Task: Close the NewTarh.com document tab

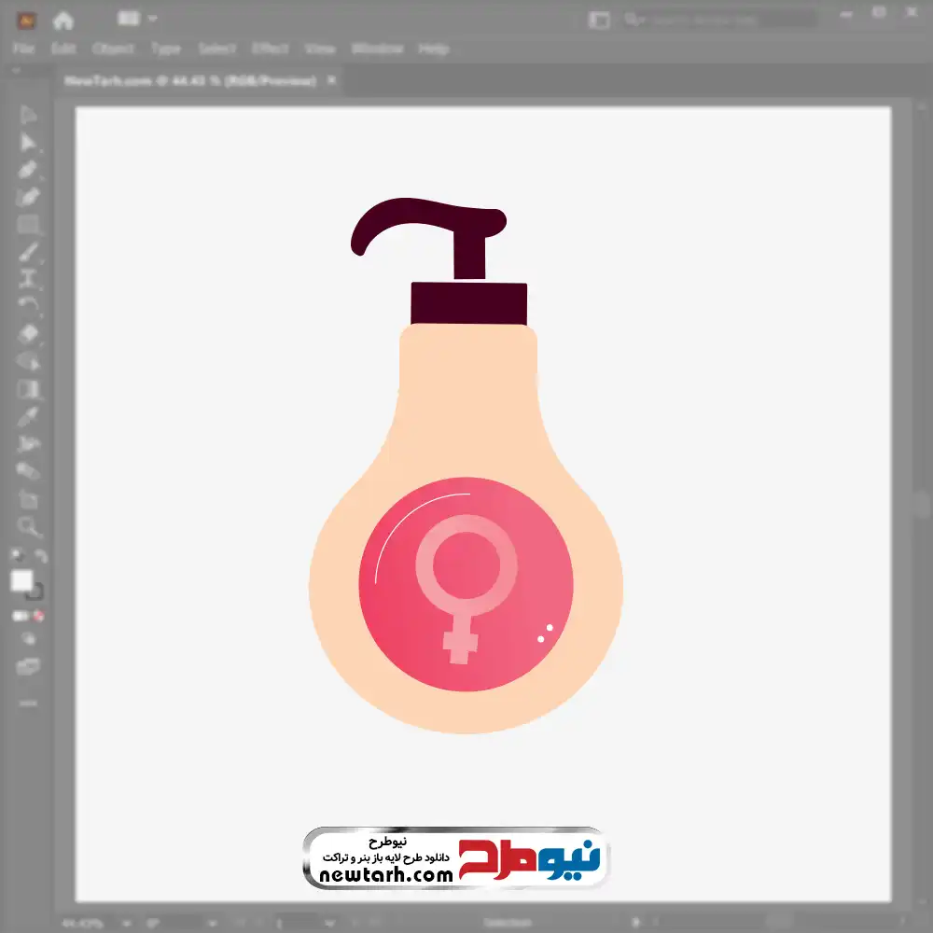Action: tap(330, 81)
